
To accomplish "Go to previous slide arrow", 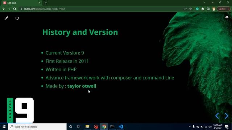I will [x=217, y=116].
